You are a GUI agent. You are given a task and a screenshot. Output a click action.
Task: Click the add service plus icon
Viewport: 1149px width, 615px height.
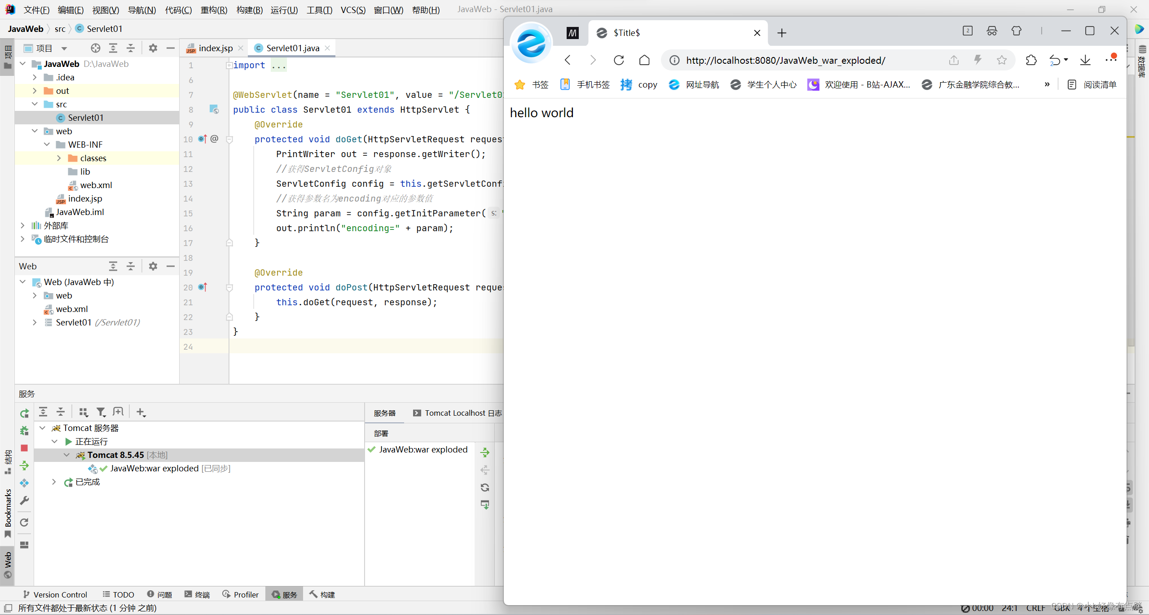tap(141, 412)
